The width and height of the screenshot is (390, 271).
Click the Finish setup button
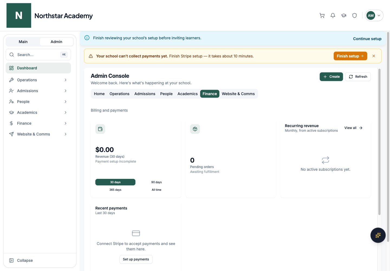(x=350, y=56)
